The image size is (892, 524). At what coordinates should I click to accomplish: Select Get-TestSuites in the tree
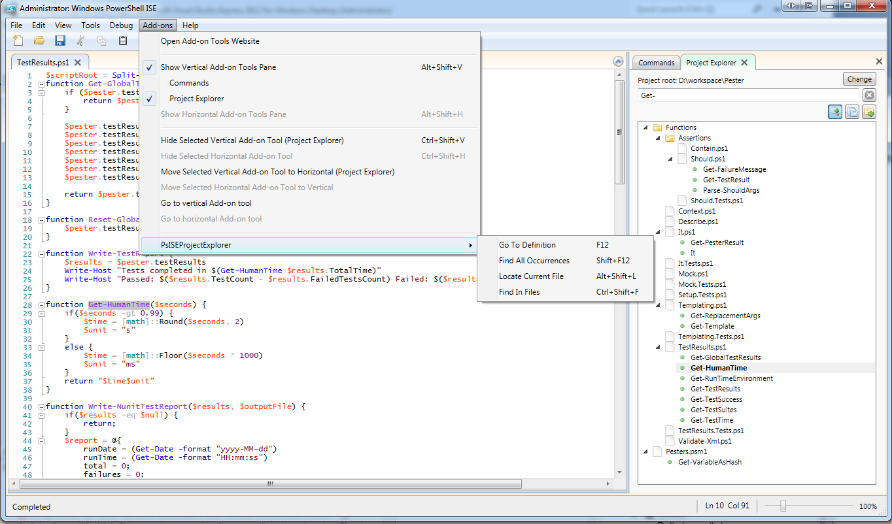[713, 410]
